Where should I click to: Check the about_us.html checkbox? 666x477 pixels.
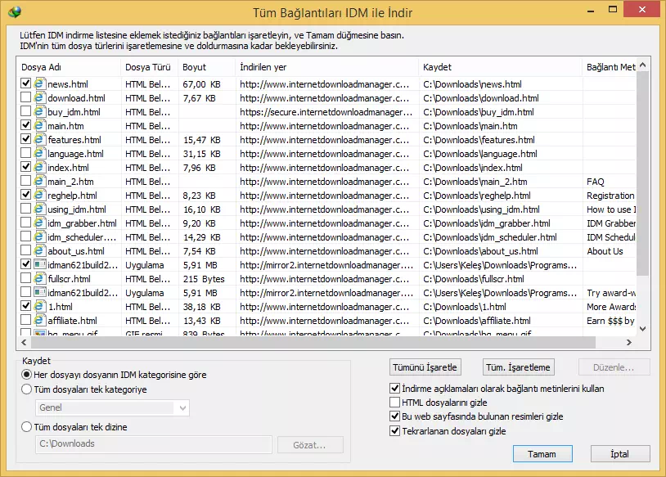[x=25, y=250]
